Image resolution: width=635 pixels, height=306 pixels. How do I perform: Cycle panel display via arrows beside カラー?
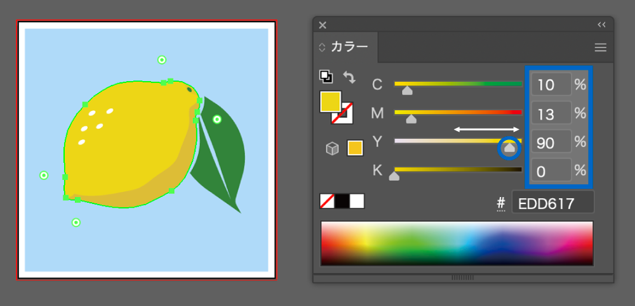[x=322, y=48]
